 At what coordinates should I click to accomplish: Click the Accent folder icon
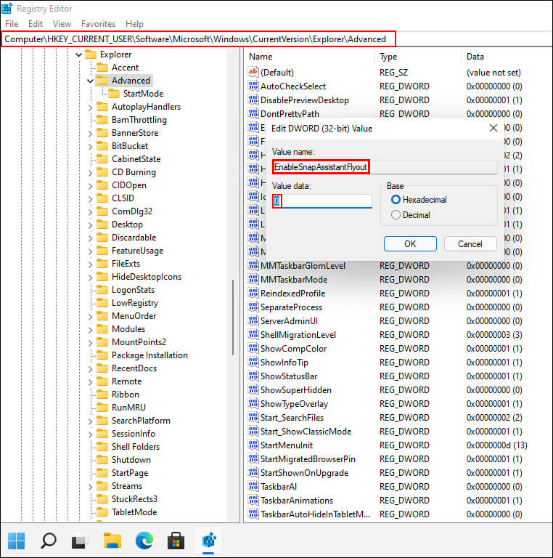102,68
